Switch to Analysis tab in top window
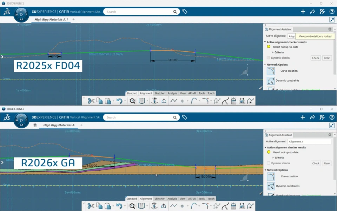The height and width of the screenshot is (211, 337). (x=172, y=93)
